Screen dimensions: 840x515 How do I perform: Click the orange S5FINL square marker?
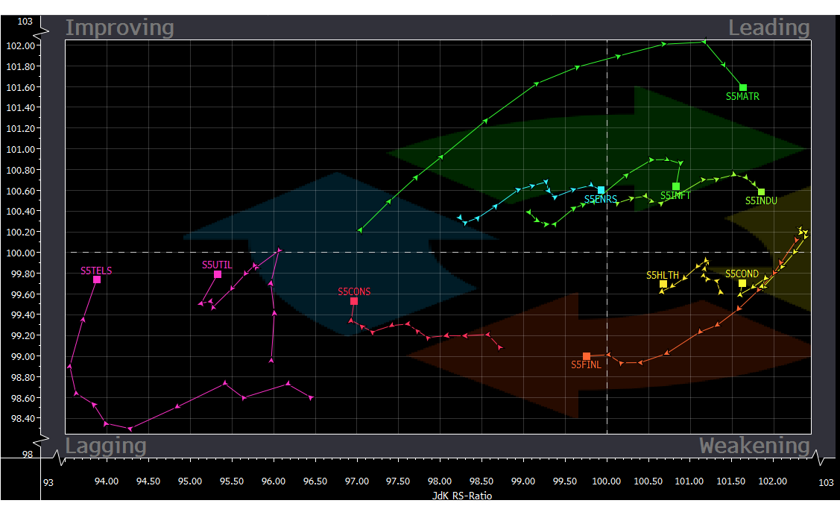coord(587,356)
